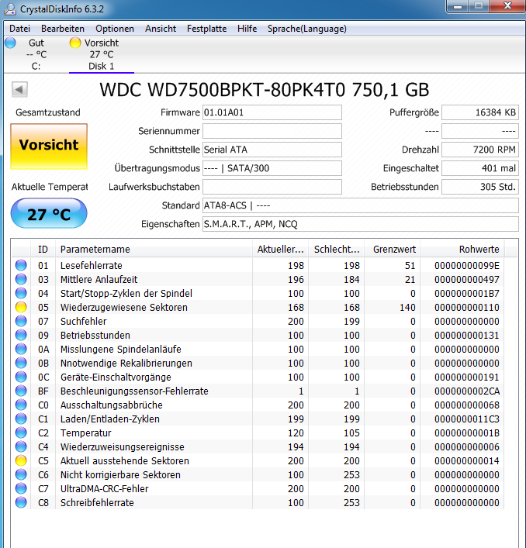This screenshot has height=548, width=526.
Task: Click the empty Laufwerksbuchstaben field
Action: [x=272, y=187]
